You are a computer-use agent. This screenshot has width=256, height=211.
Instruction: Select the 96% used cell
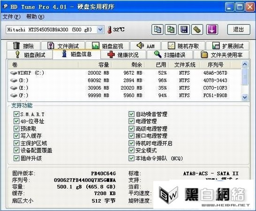[x=162, y=80]
